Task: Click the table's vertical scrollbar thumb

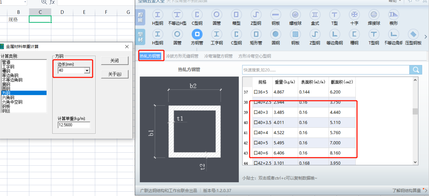Action: click(415, 111)
